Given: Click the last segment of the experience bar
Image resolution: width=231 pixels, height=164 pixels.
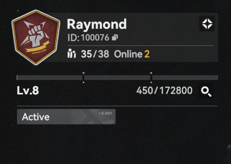Looking at the screenshot, I should (x=185, y=78).
